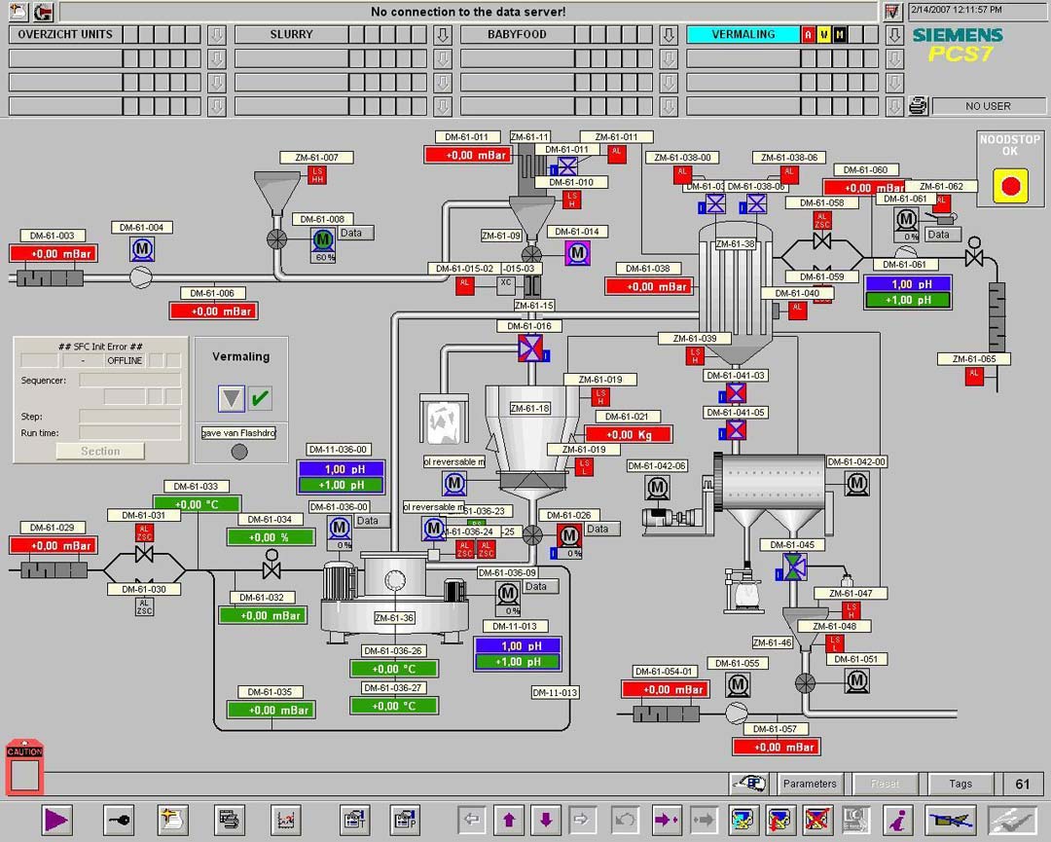Click the Parameters button
The image size is (1051, 842).
810,784
